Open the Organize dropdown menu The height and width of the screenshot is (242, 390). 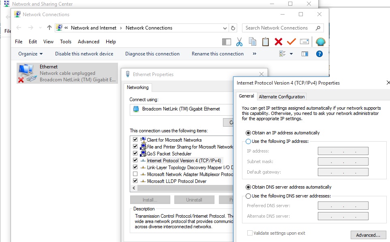tap(30, 54)
